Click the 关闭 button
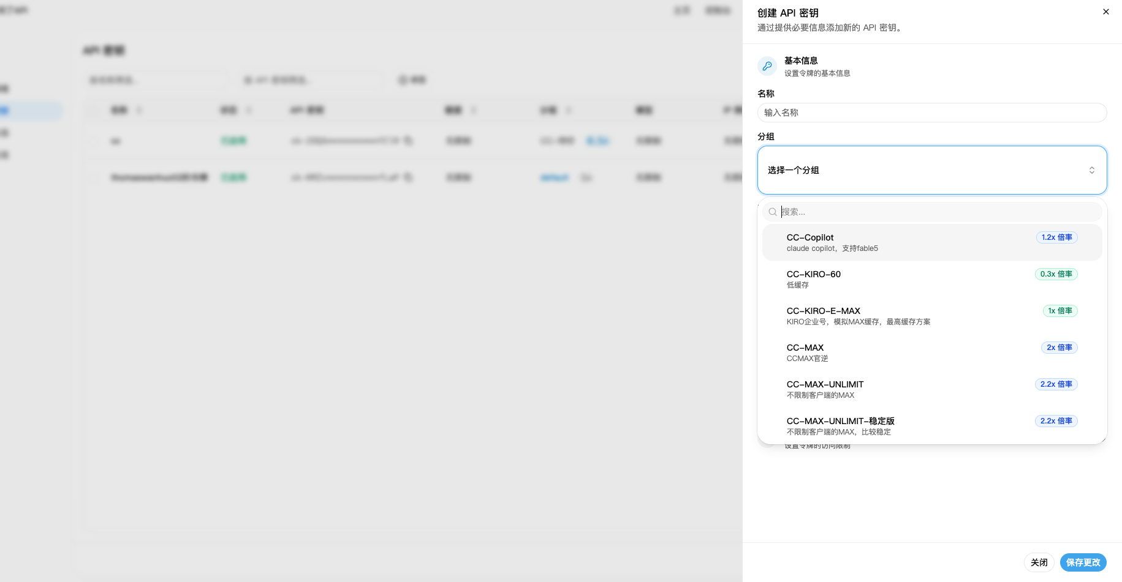The width and height of the screenshot is (1122, 582). coord(1039,562)
